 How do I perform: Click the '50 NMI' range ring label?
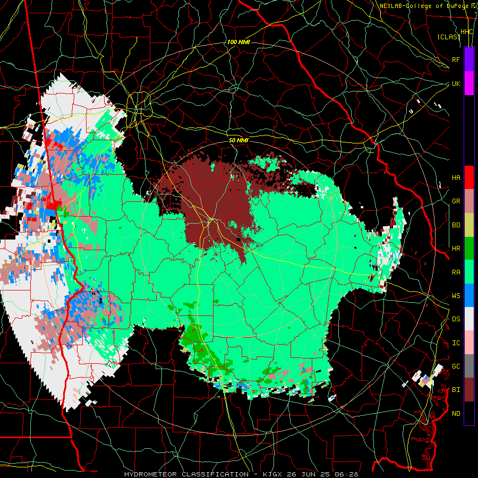tap(238, 140)
